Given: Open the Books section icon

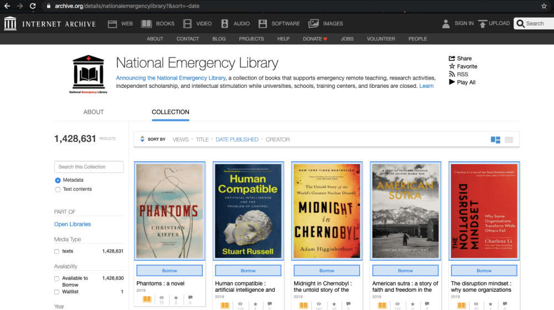Looking at the screenshot, I should pos(146,24).
